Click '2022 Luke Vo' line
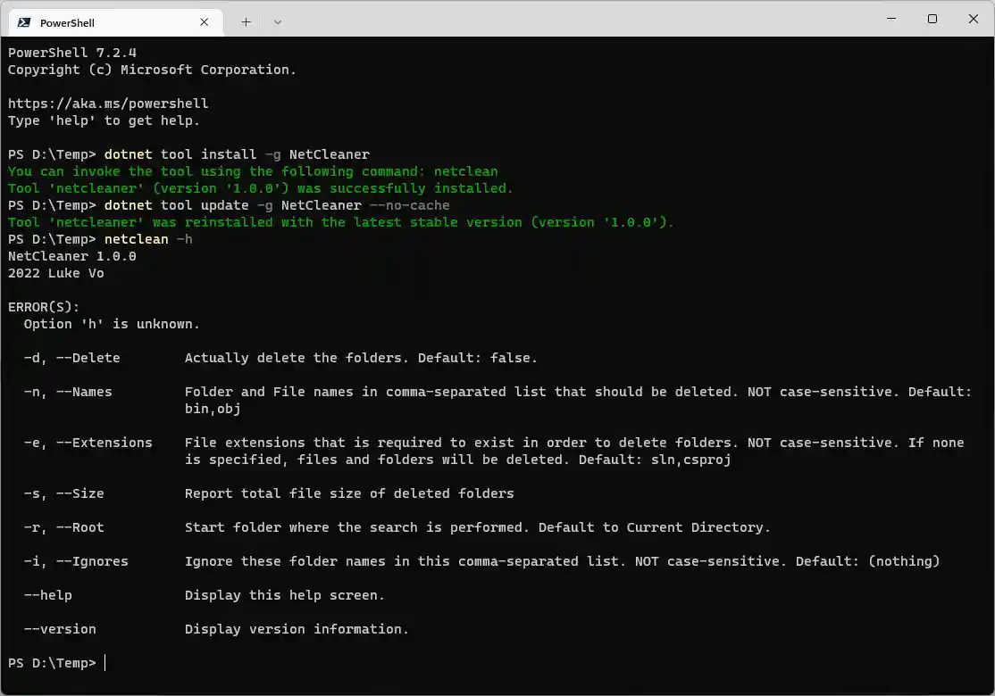Screen dimensions: 995x696 point(56,273)
